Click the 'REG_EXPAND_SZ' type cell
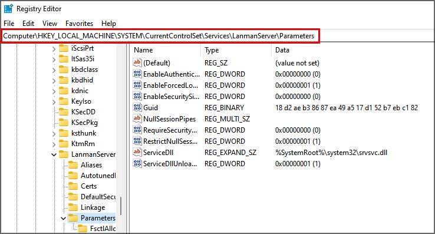 230,153
